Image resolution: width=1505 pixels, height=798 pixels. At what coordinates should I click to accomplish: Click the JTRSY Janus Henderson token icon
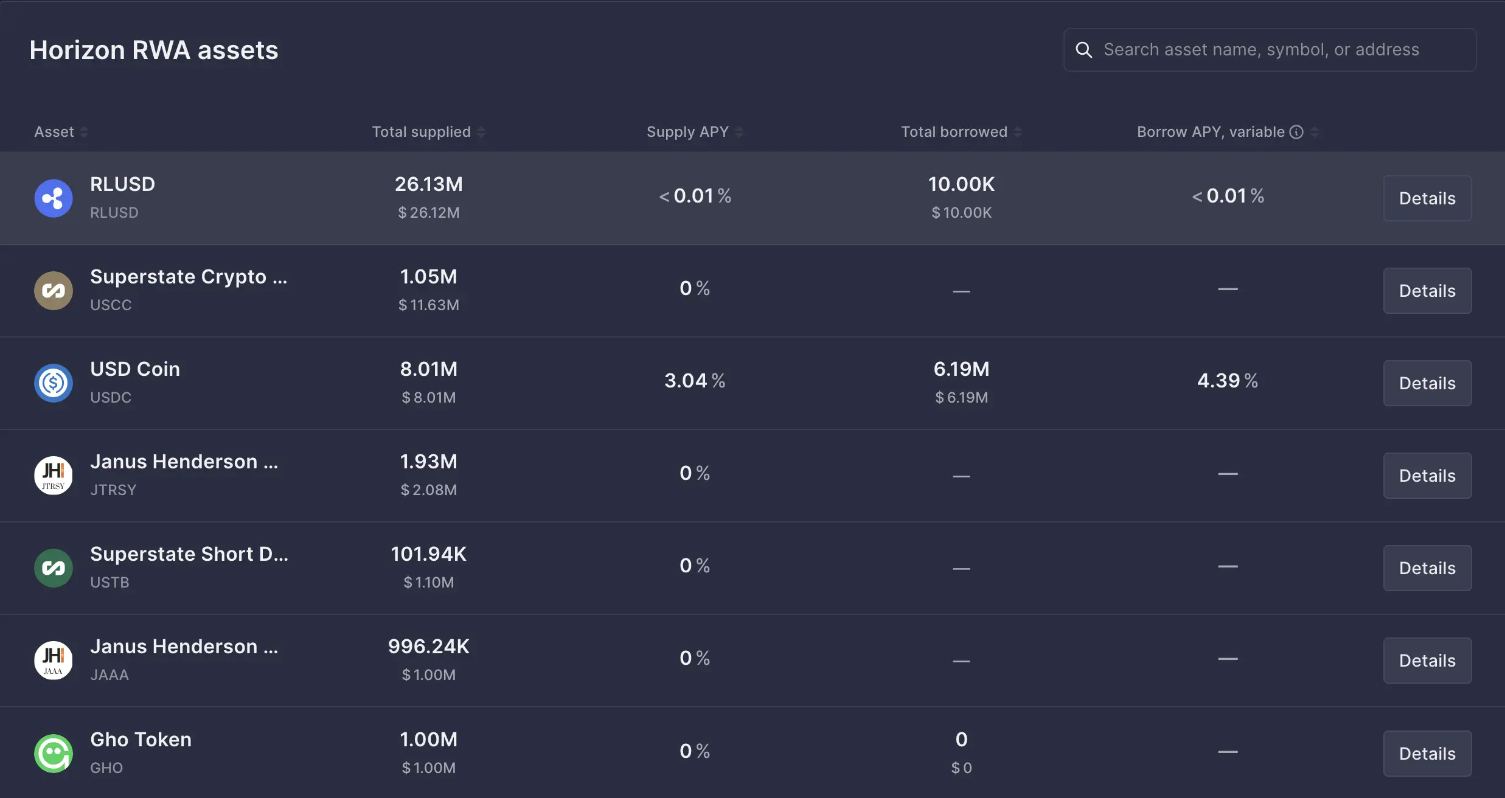coord(54,476)
